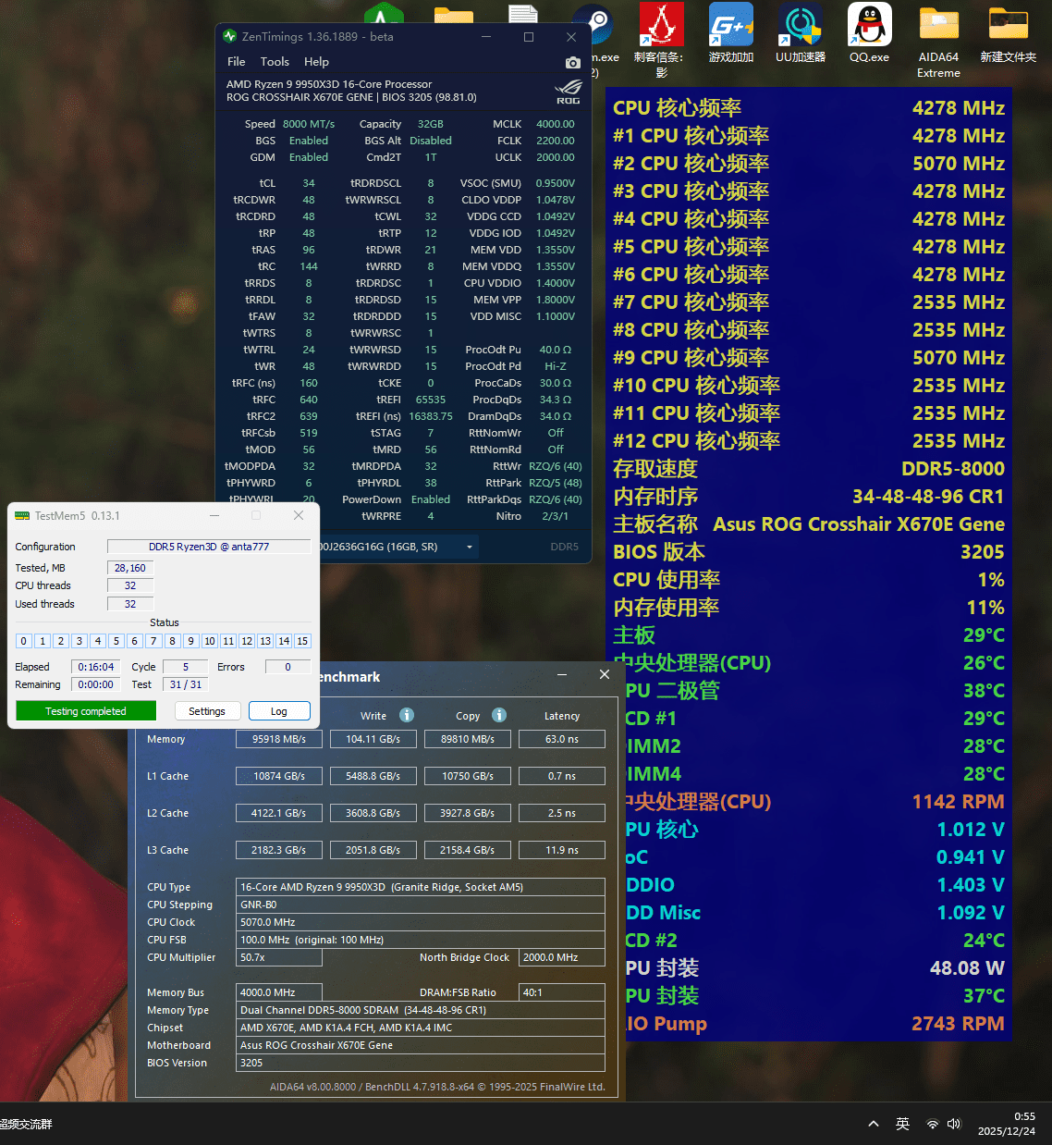
Task: Click the AIO Pump 2743 RPM row
Action: [x=816, y=1024]
